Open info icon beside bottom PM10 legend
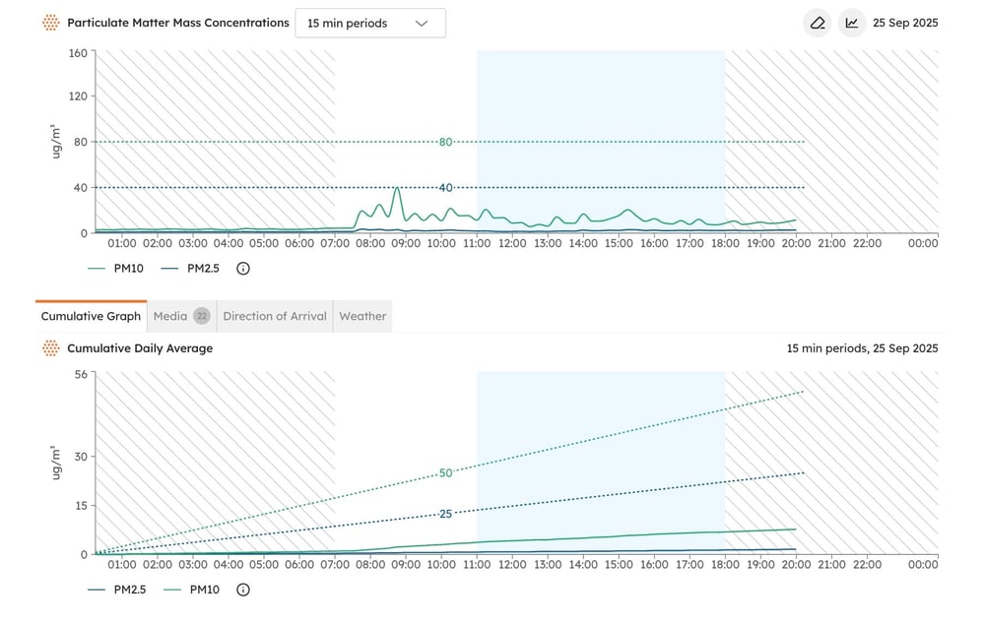Viewport: 985px width, 624px height. pyautogui.click(x=243, y=591)
